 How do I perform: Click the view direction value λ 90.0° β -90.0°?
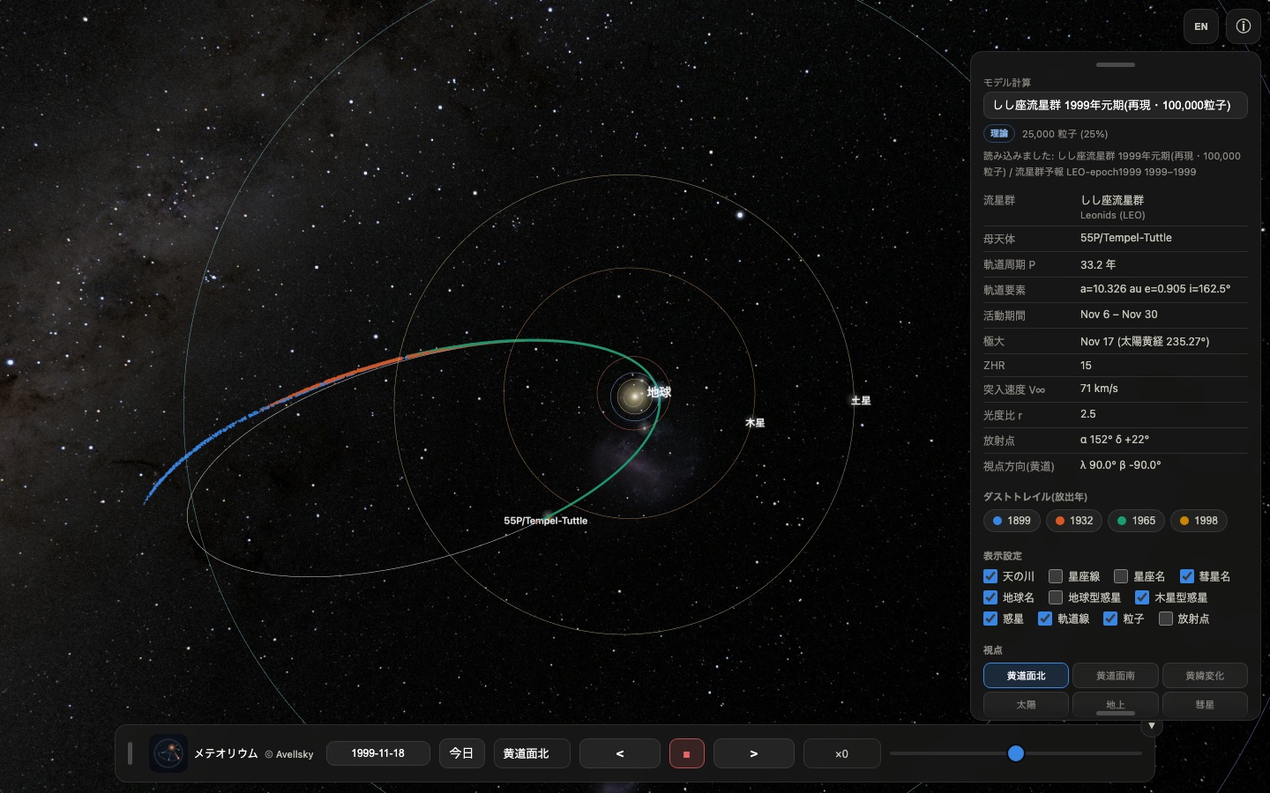tap(1120, 465)
